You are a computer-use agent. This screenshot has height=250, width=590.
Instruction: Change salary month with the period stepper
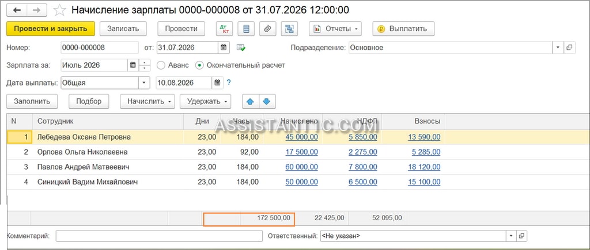click(145, 65)
